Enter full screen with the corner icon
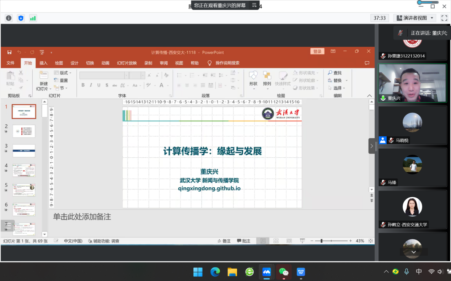 [x=444, y=18]
